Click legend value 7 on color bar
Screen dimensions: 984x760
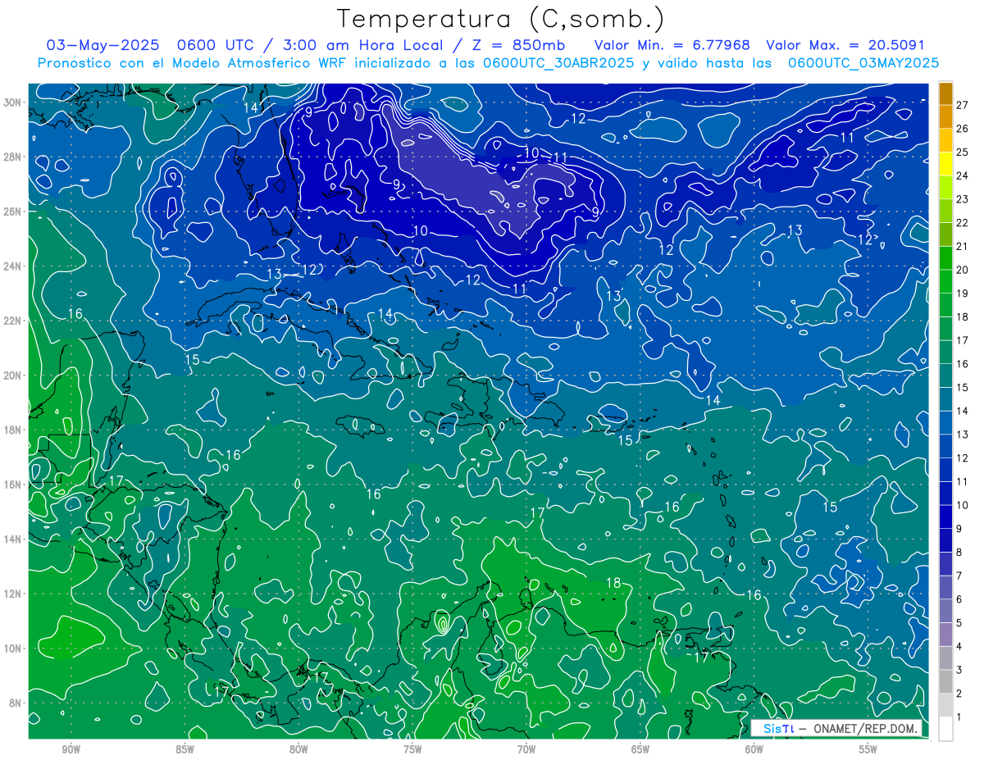click(x=959, y=576)
